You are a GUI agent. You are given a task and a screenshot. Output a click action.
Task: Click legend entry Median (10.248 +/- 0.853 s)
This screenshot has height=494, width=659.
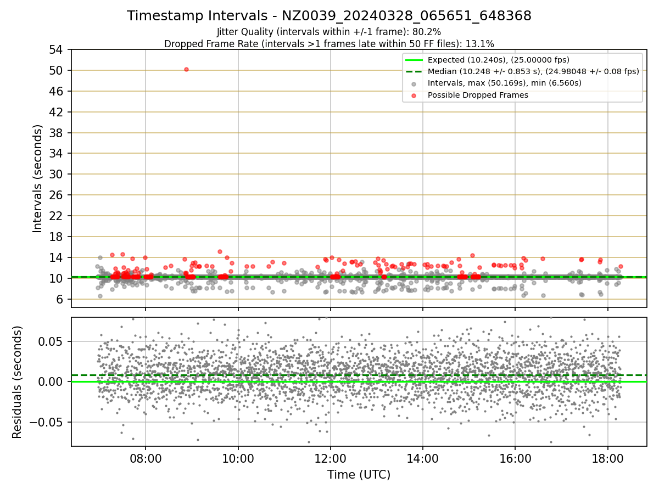533,71
